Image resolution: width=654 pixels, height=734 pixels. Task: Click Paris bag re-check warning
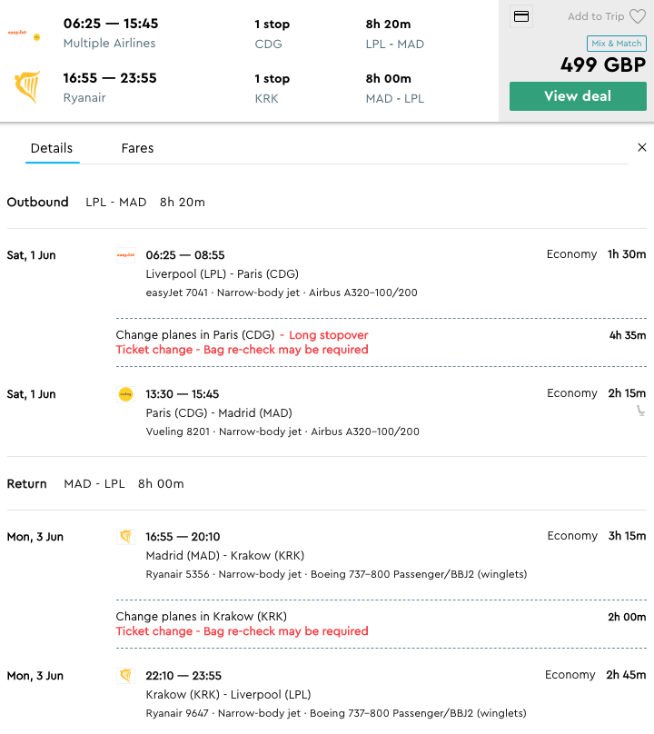[x=242, y=350]
